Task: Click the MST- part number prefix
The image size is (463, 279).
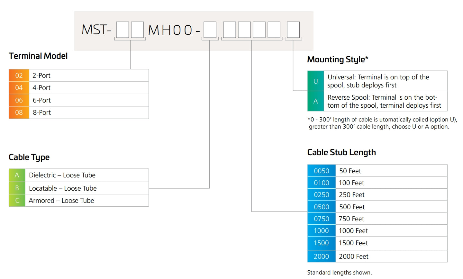Action: (x=96, y=30)
